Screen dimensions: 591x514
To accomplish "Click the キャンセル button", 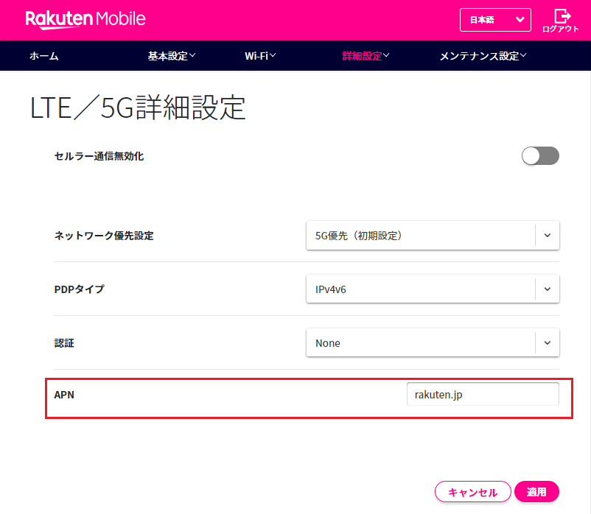I will click(x=472, y=493).
